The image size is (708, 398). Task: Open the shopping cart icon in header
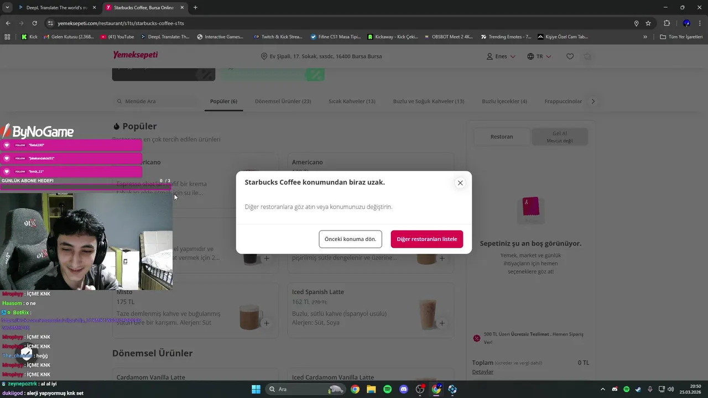(587, 56)
